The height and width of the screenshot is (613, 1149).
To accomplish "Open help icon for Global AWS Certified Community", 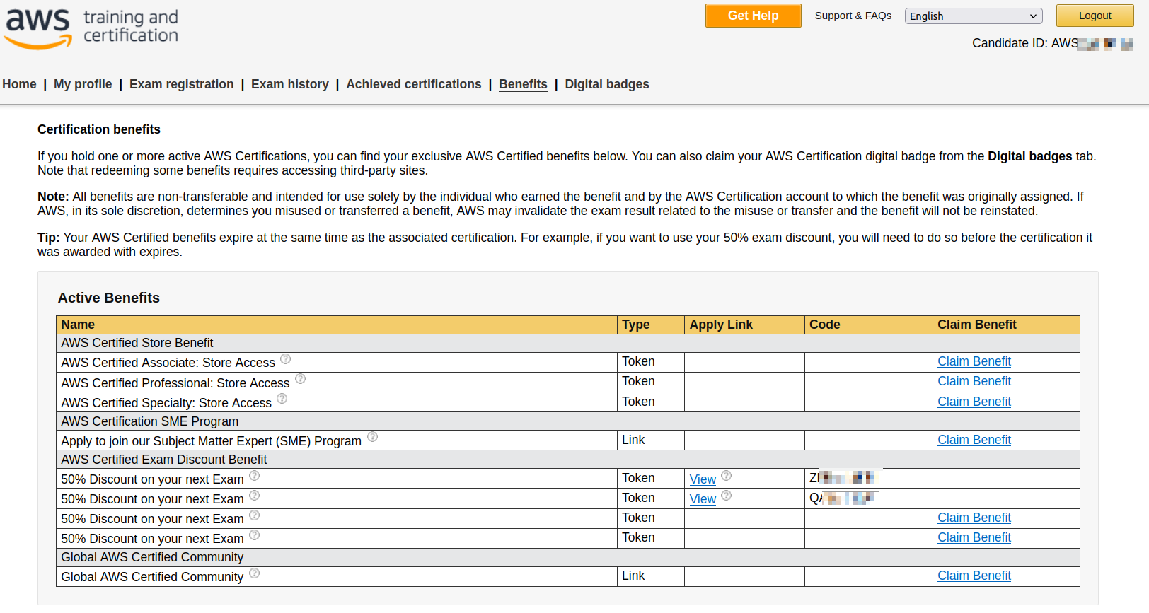I will [254, 573].
